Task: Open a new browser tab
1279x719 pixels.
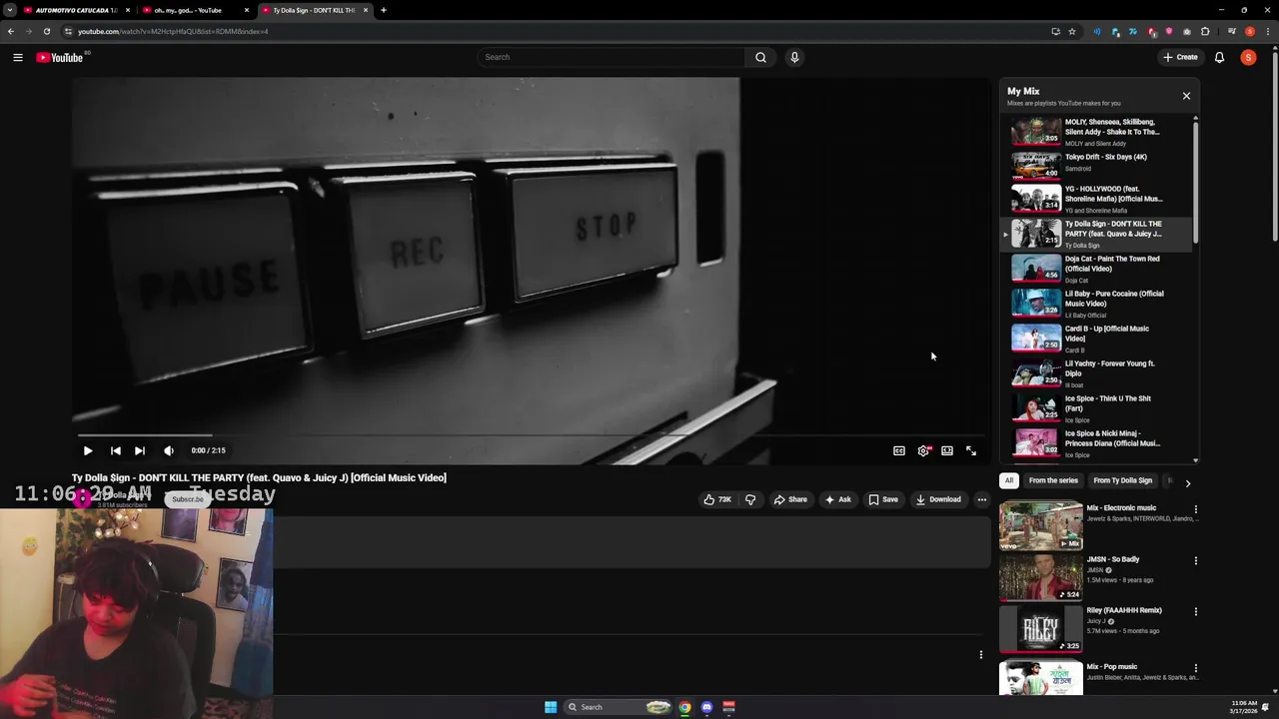Action: (383, 10)
